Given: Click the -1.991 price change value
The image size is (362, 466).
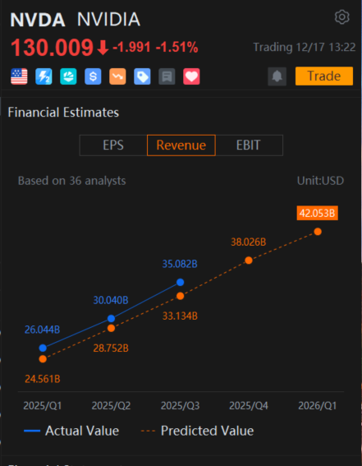Looking at the screenshot, I should click(x=131, y=47).
